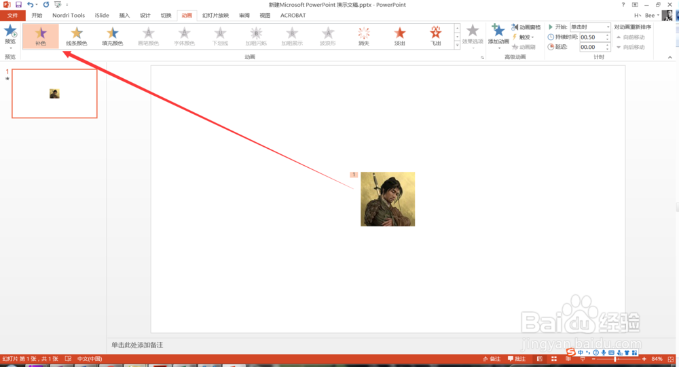
Task: Switch to the 插入 Insert tab
Action: pyautogui.click(x=124, y=16)
